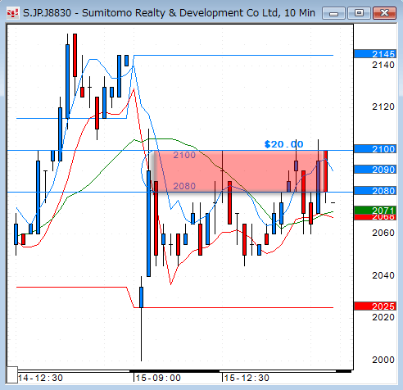403x390 pixels.
Task: Click the 2120 price scale value
Action: (x=383, y=107)
